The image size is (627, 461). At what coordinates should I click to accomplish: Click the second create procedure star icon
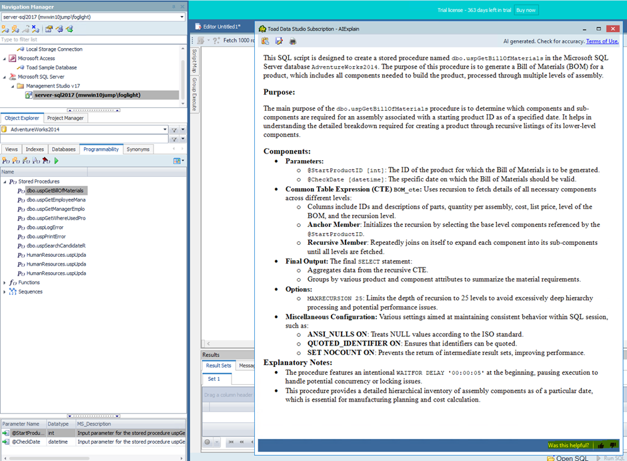pos(15,161)
